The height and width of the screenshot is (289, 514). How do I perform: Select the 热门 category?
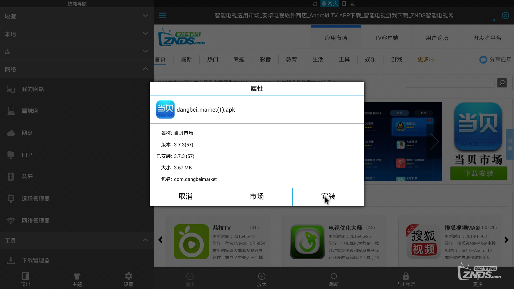pyautogui.click(x=213, y=59)
